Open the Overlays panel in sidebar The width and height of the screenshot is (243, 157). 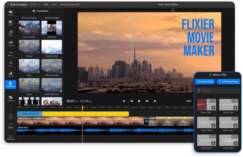pos(10,43)
